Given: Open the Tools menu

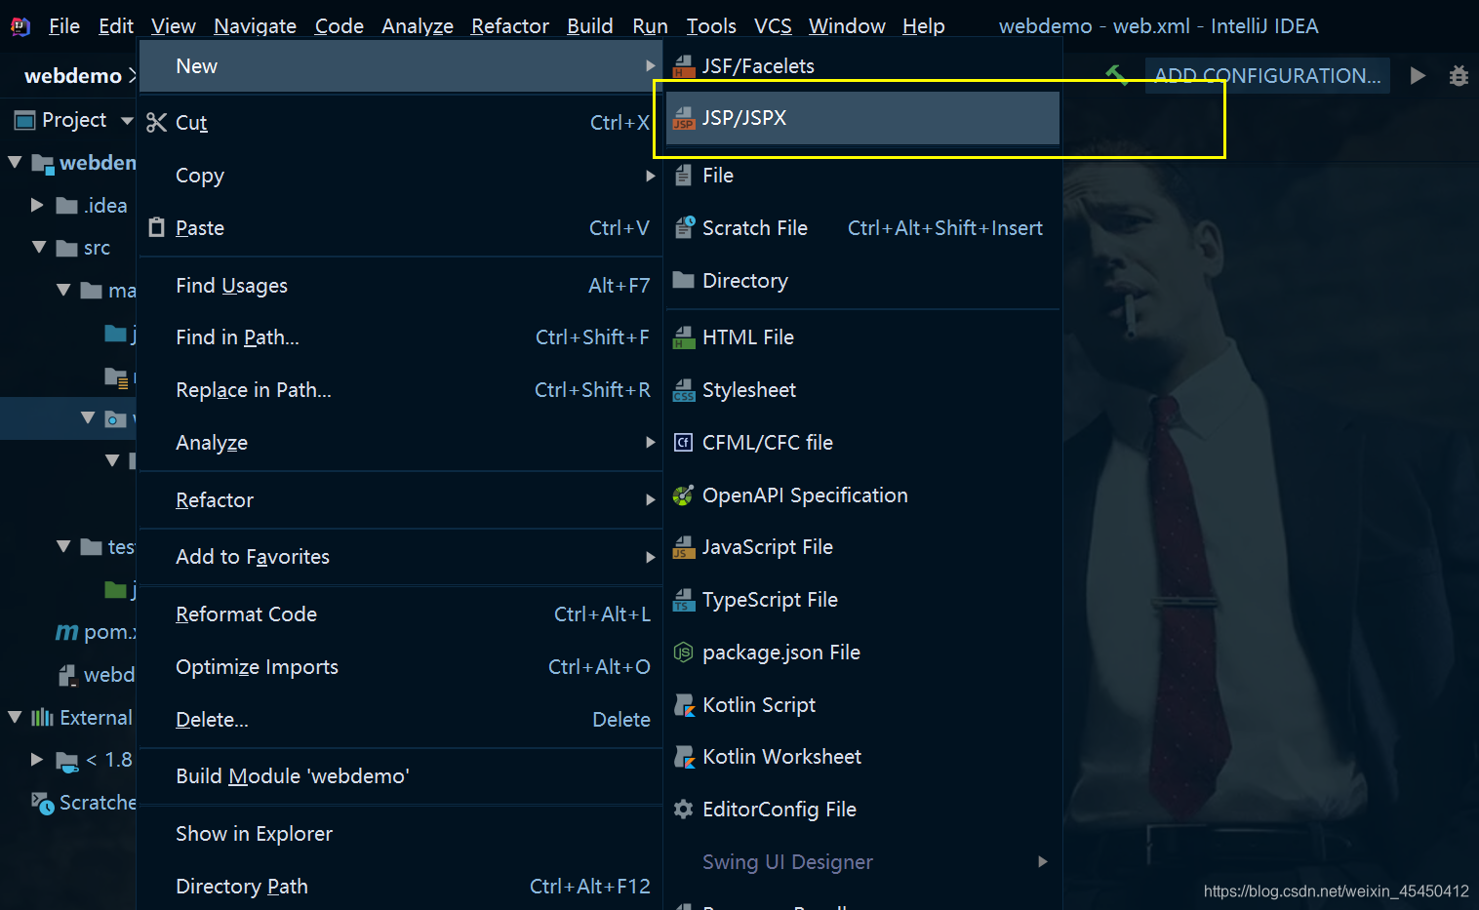Looking at the screenshot, I should pyautogui.click(x=711, y=26).
